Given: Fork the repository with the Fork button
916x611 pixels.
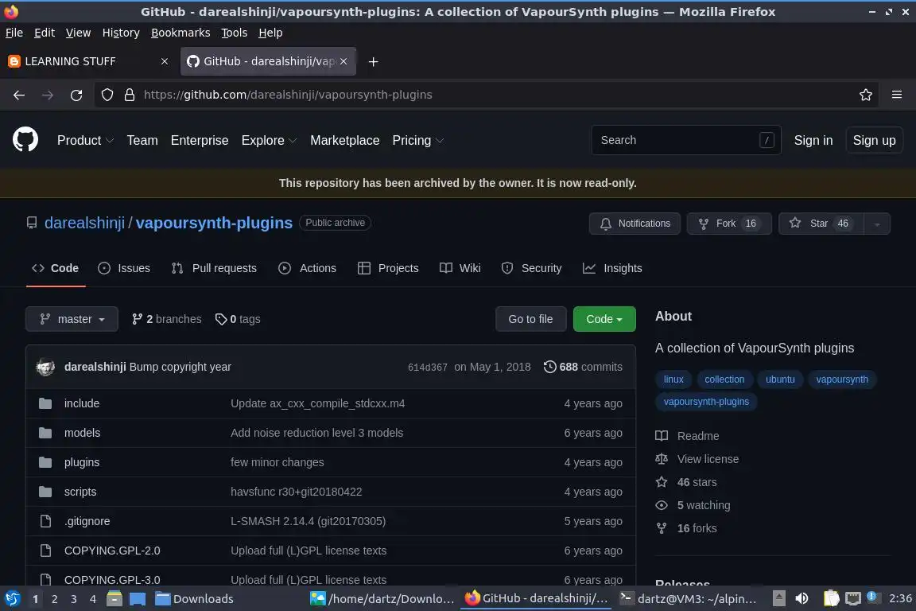Looking at the screenshot, I should pos(729,224).
